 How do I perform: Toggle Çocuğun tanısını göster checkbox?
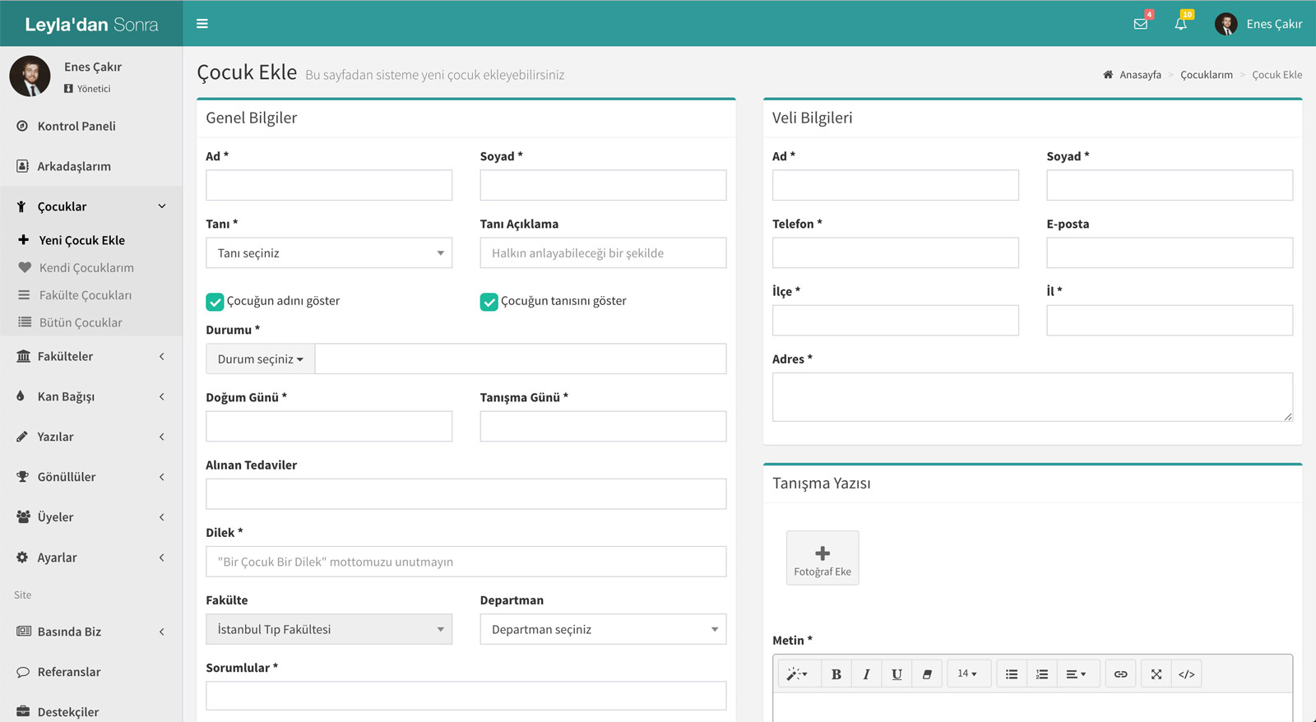[x=489, y=302]
